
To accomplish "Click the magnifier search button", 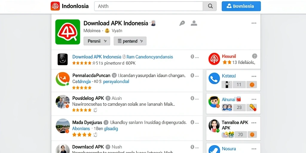I will 210,6.
